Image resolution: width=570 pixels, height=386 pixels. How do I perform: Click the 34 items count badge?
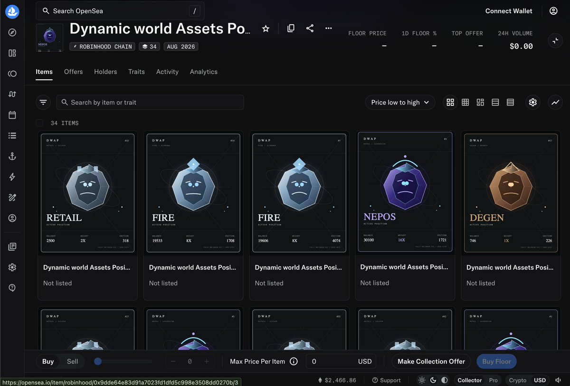click(x=150, y=47)
